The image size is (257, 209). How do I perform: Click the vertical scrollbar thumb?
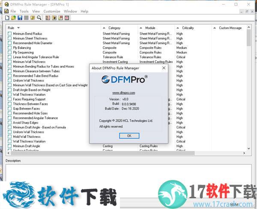[248, 38]
